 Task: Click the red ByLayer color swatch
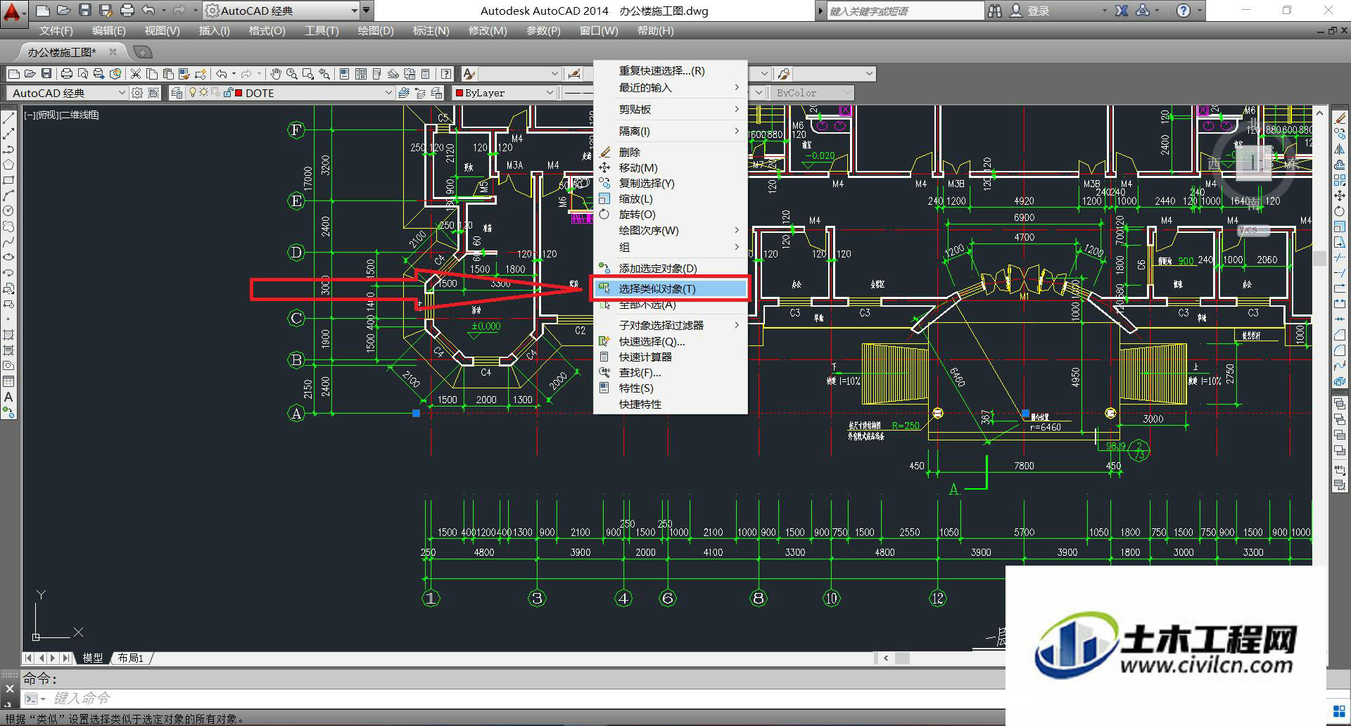pos(459,93)
